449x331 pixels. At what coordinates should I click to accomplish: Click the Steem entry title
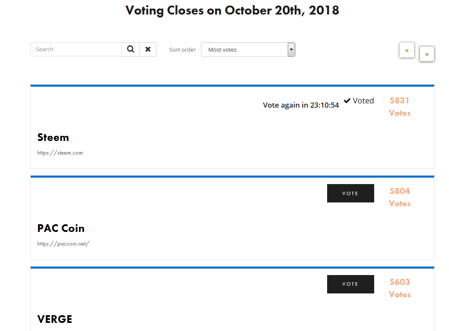(53, 138)
